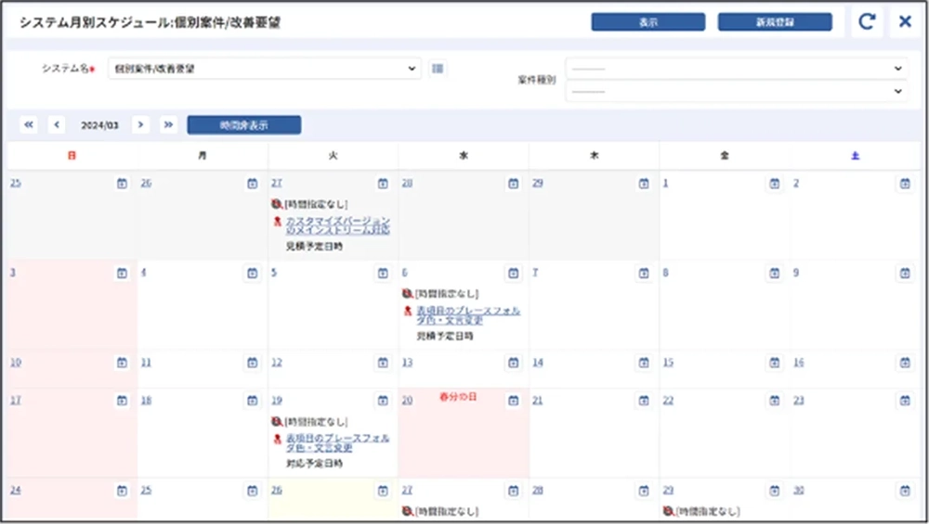Click the 土 weekday column header

[x=855, y=156]
